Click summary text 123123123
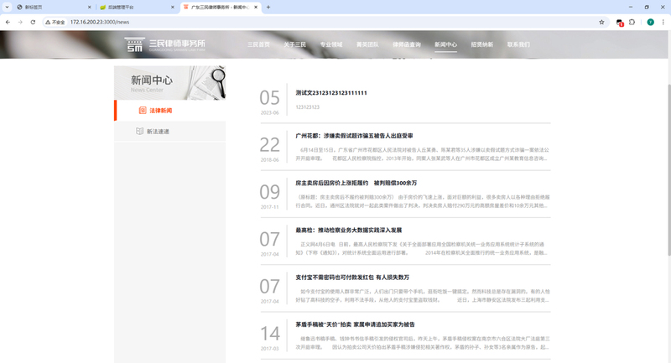This screenshot has width=671, height=363. click(x=307, y=107)
